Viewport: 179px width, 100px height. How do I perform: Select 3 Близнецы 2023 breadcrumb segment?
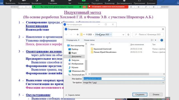tap(102, 34)
